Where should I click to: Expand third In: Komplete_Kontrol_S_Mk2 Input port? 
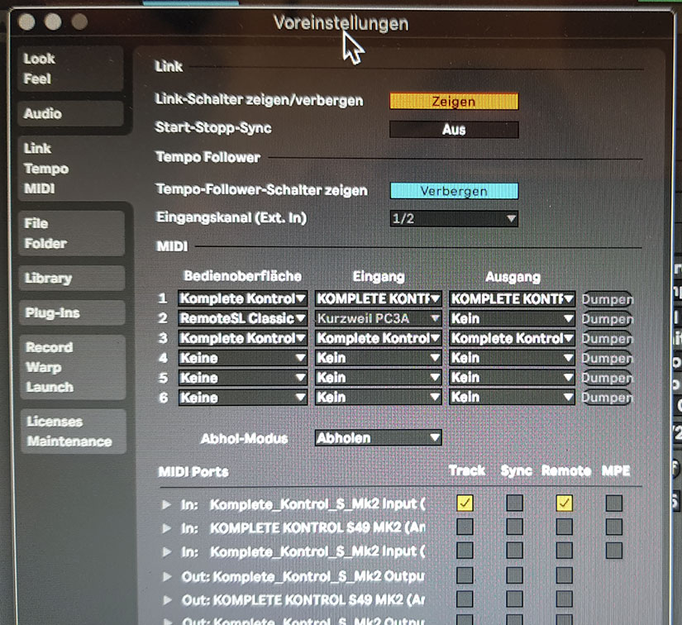tap(166, 552)
